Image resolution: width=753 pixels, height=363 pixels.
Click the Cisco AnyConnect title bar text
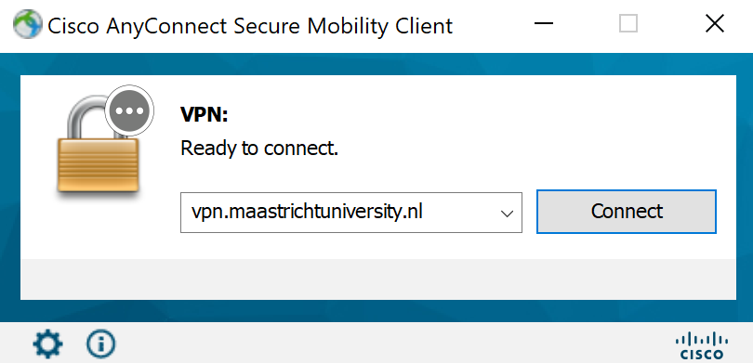[250, 25]
